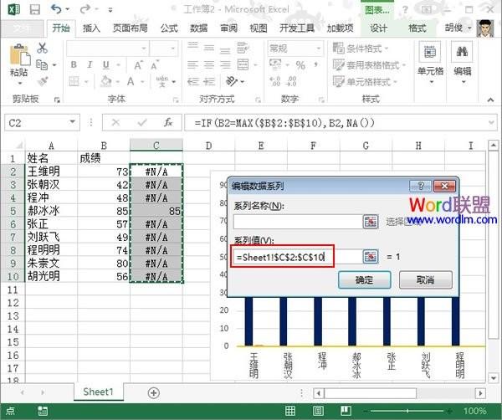
Task: Click range selector beside 系列名称 field
Action: [371, 222]
